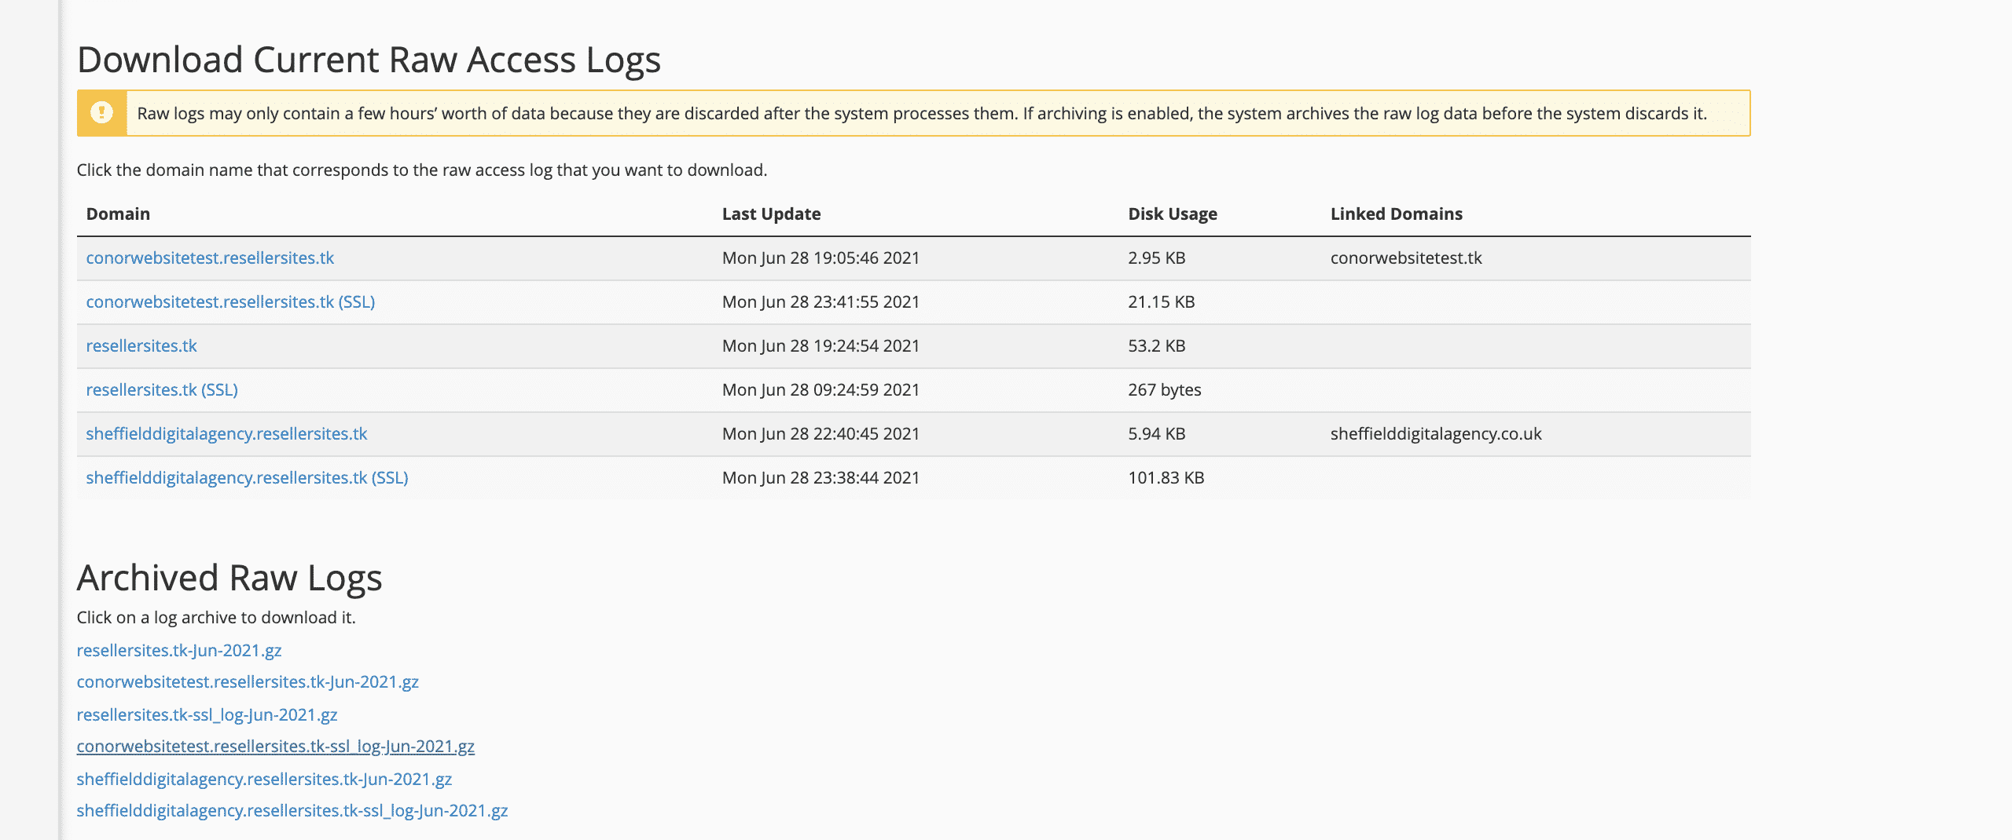This screenshot has width=2012, height=840.
Task: Click the Archived Raw Logs heading
Action: coord(229,579)
